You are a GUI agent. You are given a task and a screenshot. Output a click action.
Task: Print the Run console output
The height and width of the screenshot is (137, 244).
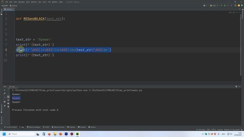(x=8, y=104)
